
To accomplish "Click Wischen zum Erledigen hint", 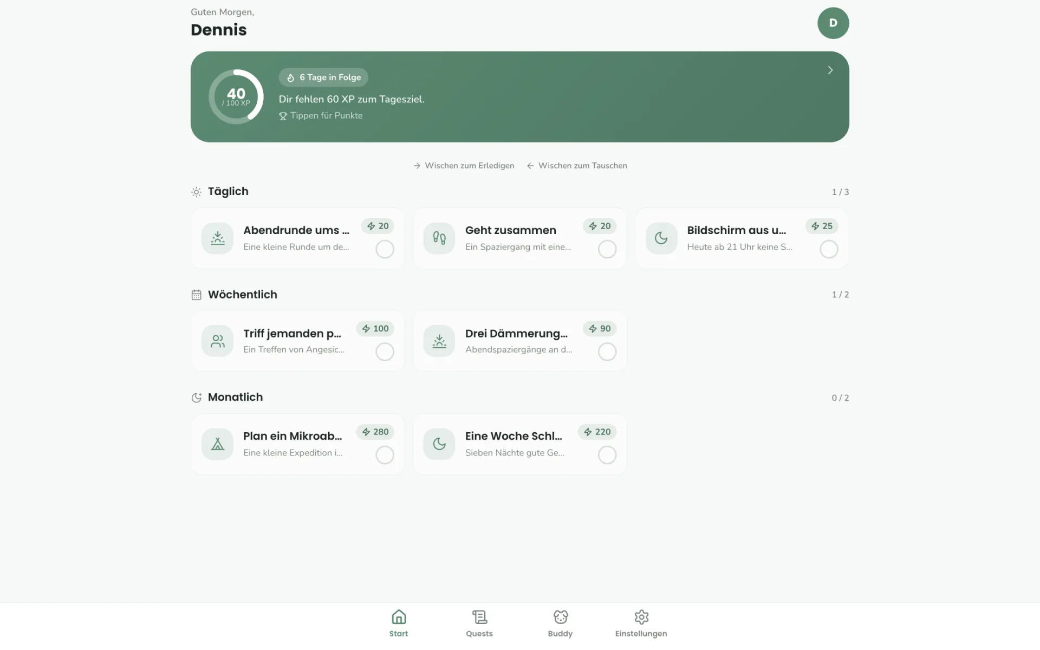I will tap(464, 166).
